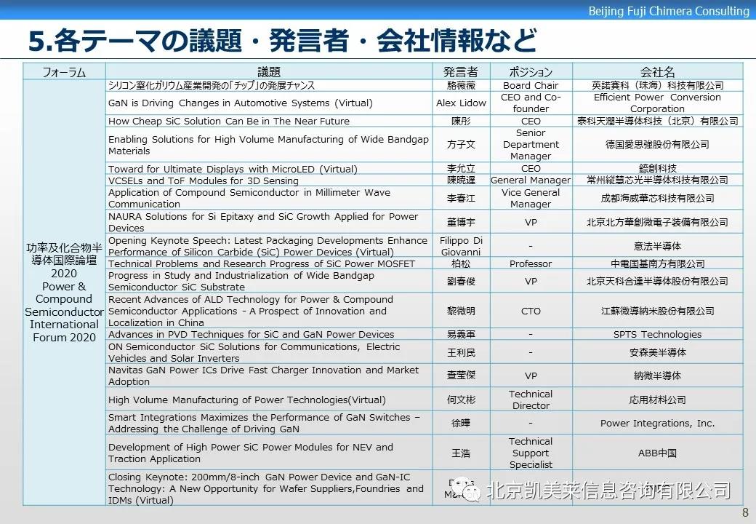The image size is (756, 524).
Task: Click company cell 'SPTS Technologies'
Action: point(658,334)
